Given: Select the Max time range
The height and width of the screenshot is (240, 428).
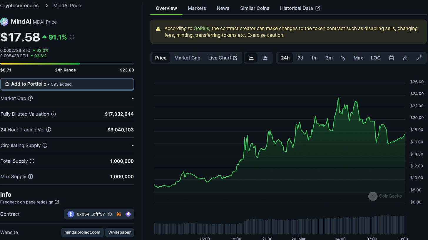Looking at the screenshot, I should click(x=358, y=58).
